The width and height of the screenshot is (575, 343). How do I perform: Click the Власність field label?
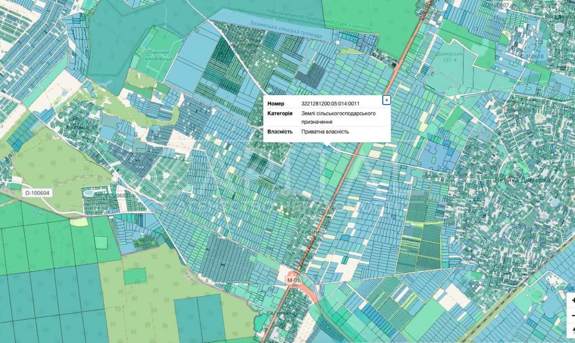(x=280, y=132)
